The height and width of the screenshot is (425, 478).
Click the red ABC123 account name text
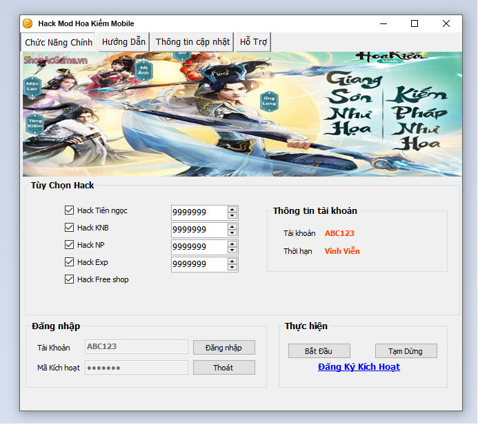[x=339, y=233]
